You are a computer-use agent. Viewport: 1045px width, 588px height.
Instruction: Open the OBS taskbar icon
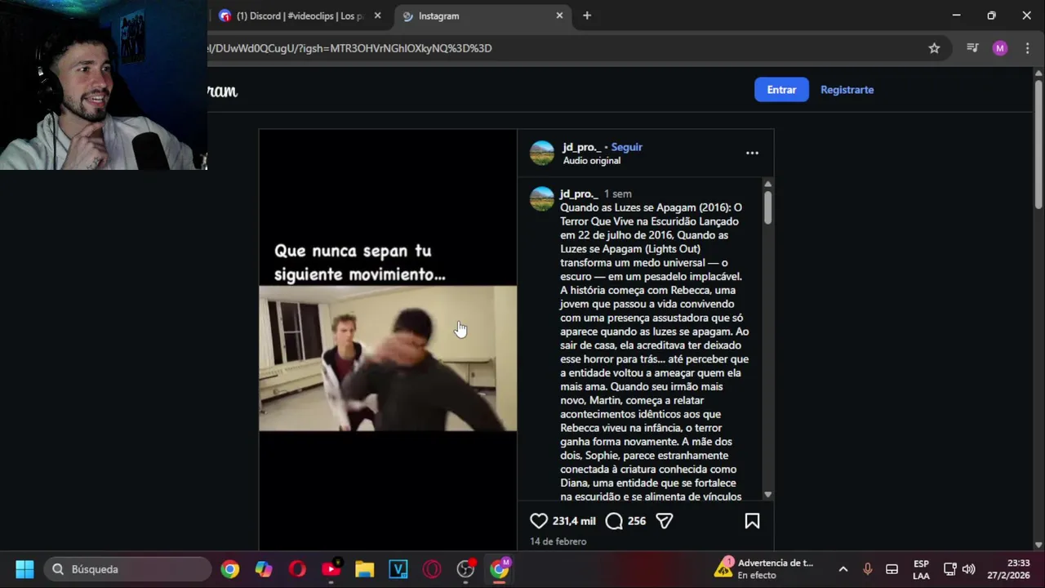(465, 569)
